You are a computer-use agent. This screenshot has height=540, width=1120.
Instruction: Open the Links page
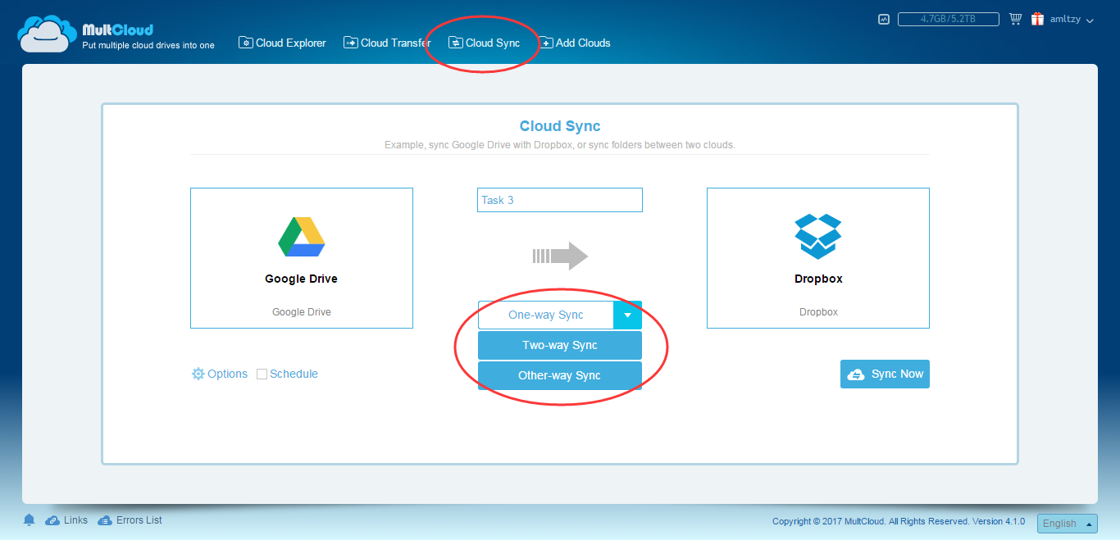pos(66,520)
